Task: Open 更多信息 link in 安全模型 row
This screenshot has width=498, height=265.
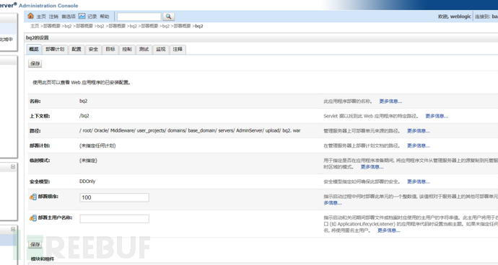Action: 419,181
